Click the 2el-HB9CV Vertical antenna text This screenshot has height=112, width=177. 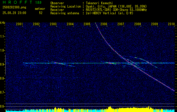[x=109, y=13]
